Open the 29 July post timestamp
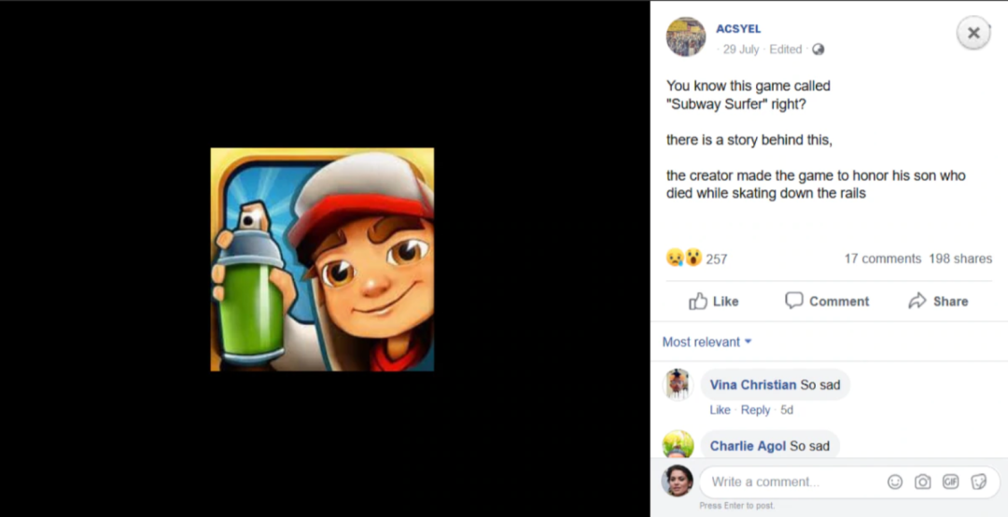The width and height of the screenshot is (1008, 517). (x=740, y=49)
